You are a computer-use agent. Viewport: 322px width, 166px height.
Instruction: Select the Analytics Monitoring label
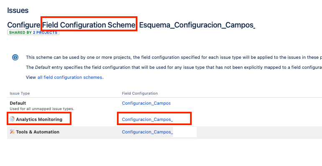tap(39, 119)
